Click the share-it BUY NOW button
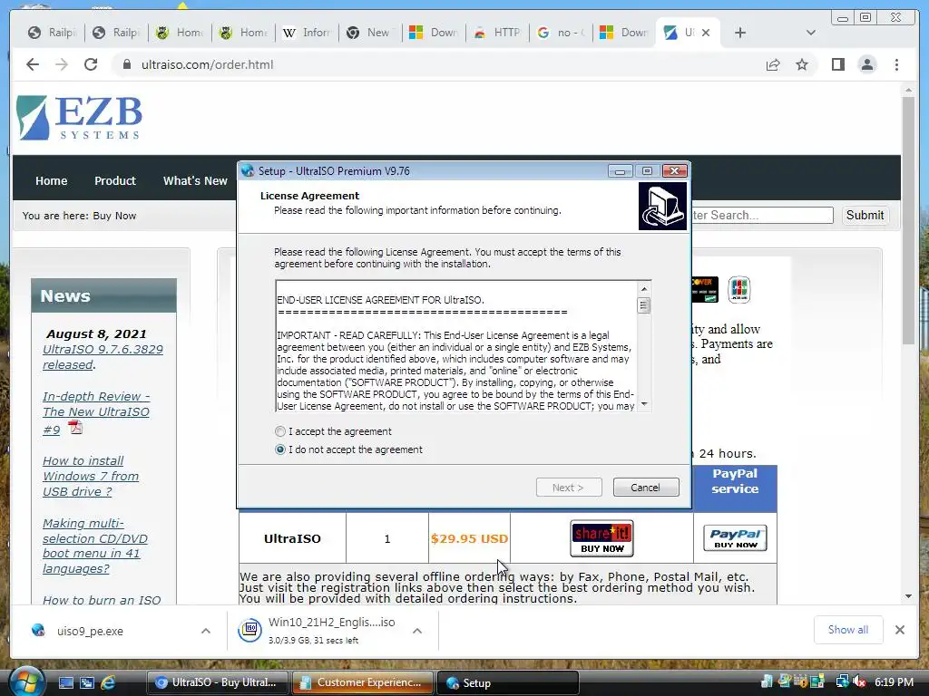 [602, 538]
